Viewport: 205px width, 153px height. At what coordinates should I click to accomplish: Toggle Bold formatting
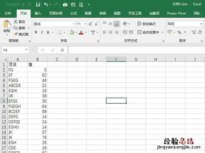pos(36,32)
